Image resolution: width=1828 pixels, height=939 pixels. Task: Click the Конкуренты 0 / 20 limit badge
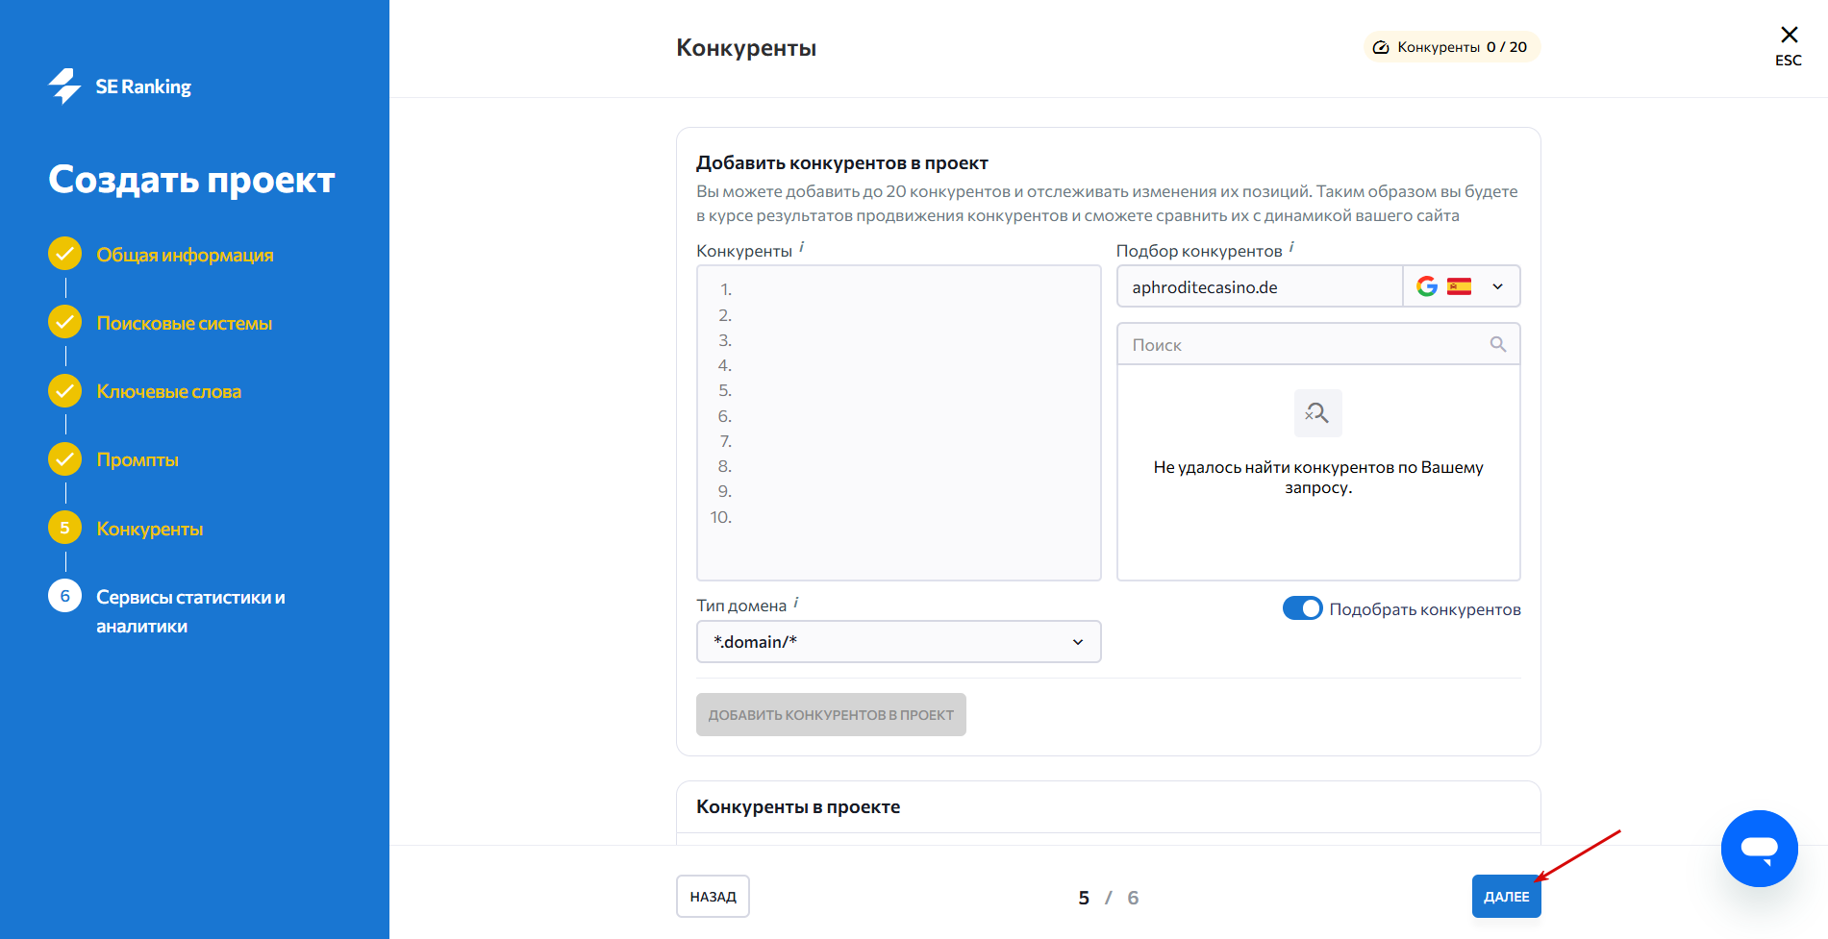point(1451,47)
